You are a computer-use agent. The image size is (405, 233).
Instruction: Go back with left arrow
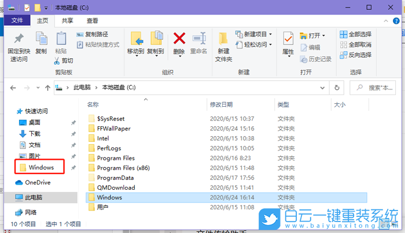(x=13, y=88)
